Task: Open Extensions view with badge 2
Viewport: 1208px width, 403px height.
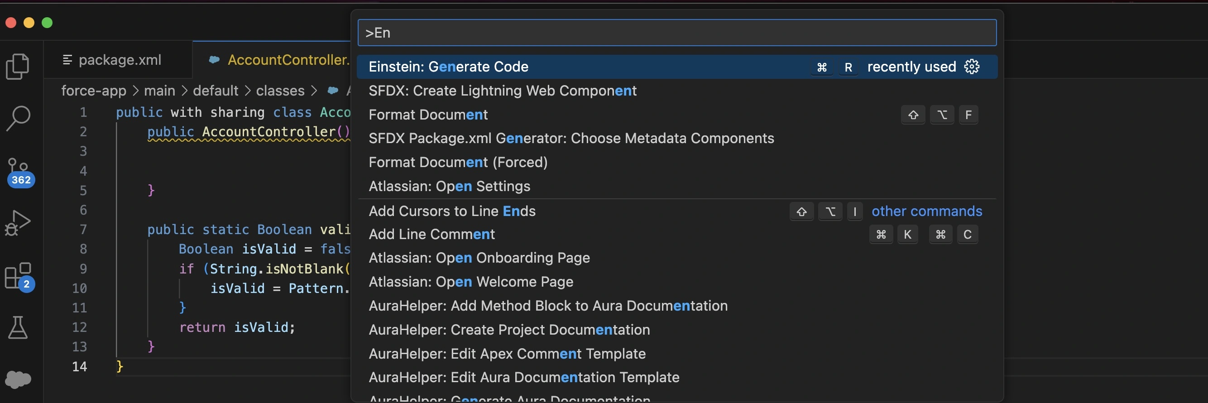Action: point(19,277)
